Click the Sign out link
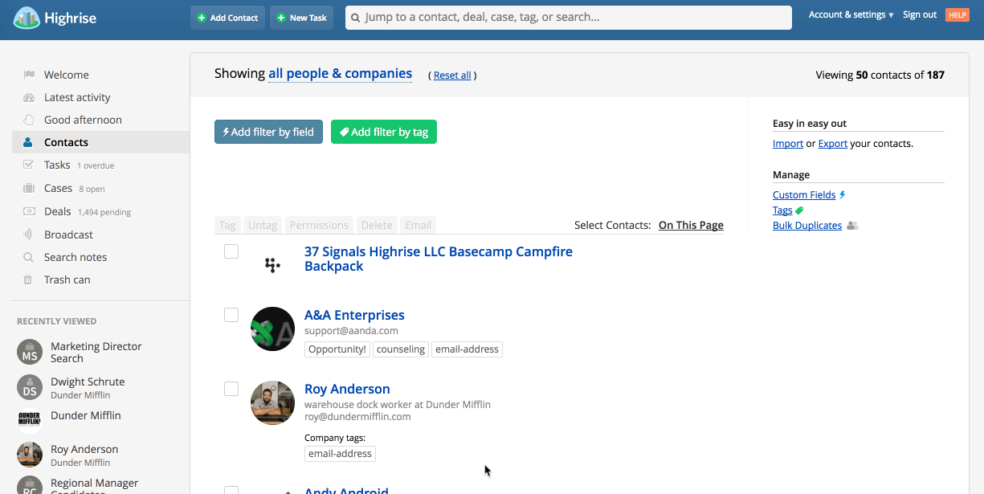 [920, 14]
